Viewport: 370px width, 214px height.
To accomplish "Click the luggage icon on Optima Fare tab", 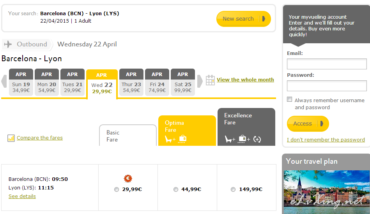I will [182, 139].
